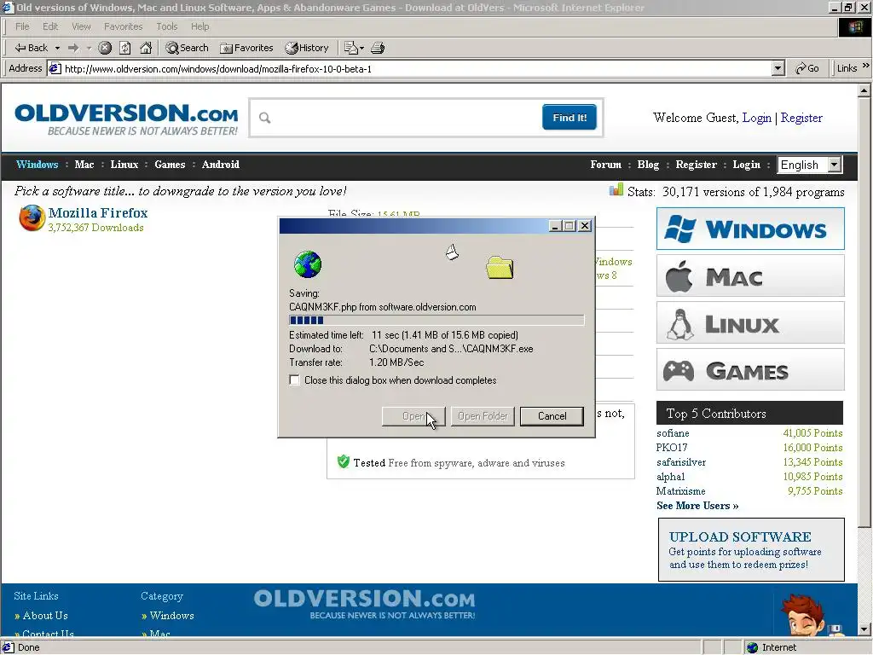Click the OLDVERSION.COM site logo
Image resolution: width=873 pixels, height=655 pixels.
126,118
